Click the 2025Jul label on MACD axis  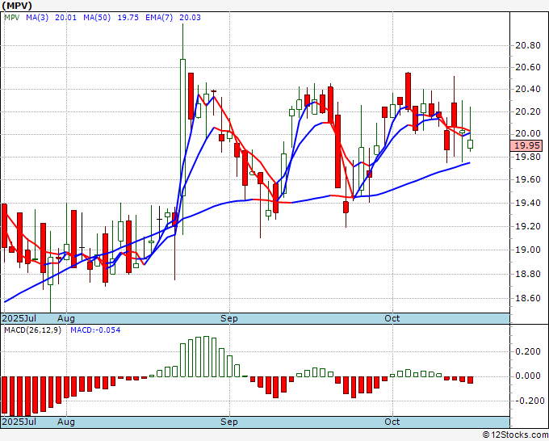coord(19,422)
